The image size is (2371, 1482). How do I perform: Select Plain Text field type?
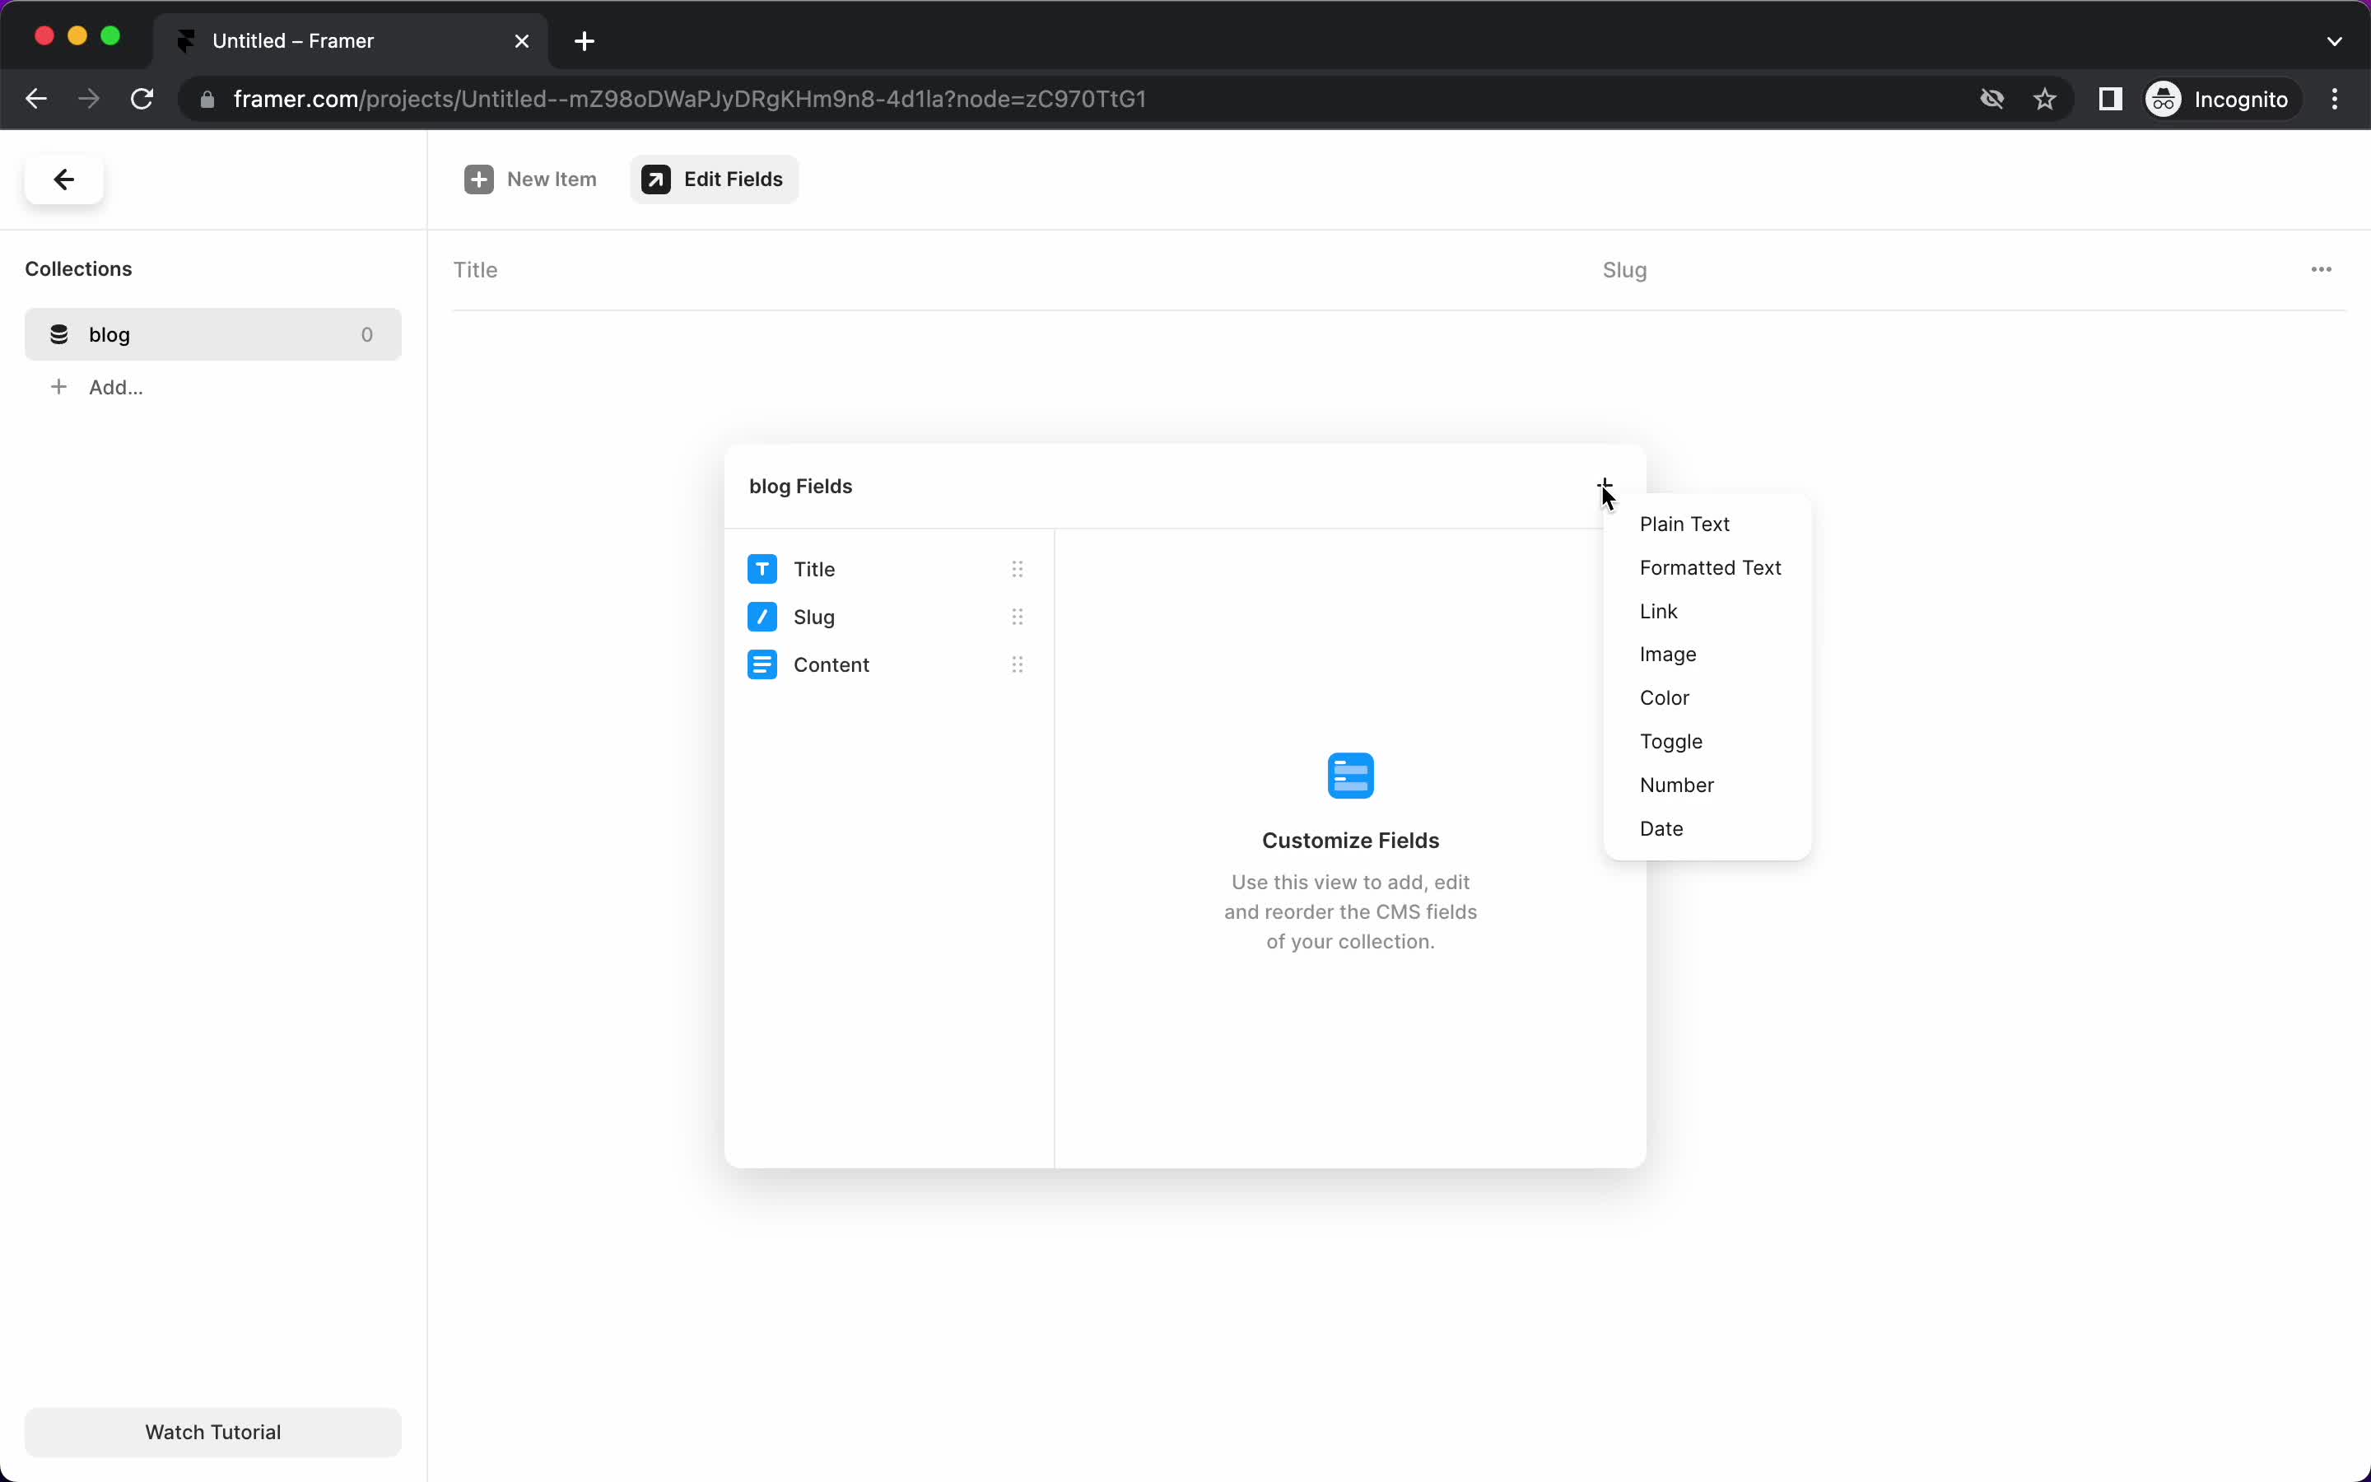point(1683,523)
